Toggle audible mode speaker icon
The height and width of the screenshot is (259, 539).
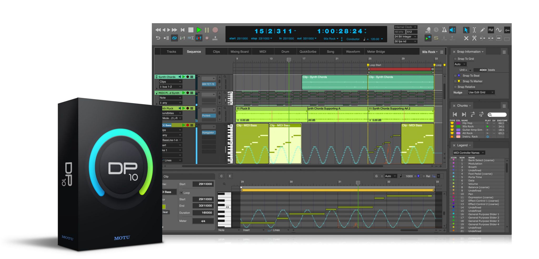452,30
